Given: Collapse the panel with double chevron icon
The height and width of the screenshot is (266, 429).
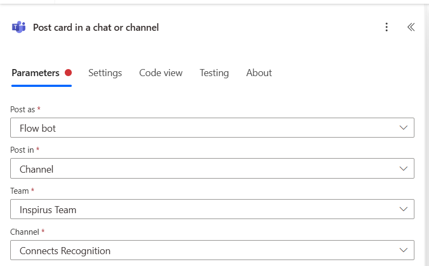Looking at the screenshot, I should click(x=411, y=27).
